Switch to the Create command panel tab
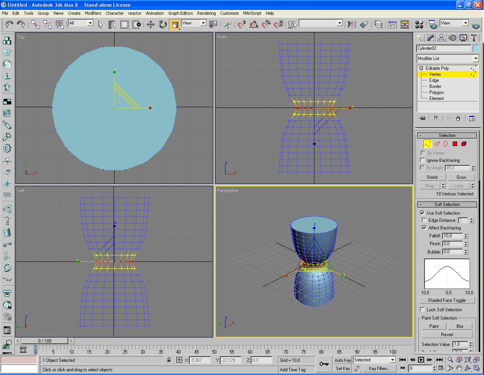 click(420, 38)
